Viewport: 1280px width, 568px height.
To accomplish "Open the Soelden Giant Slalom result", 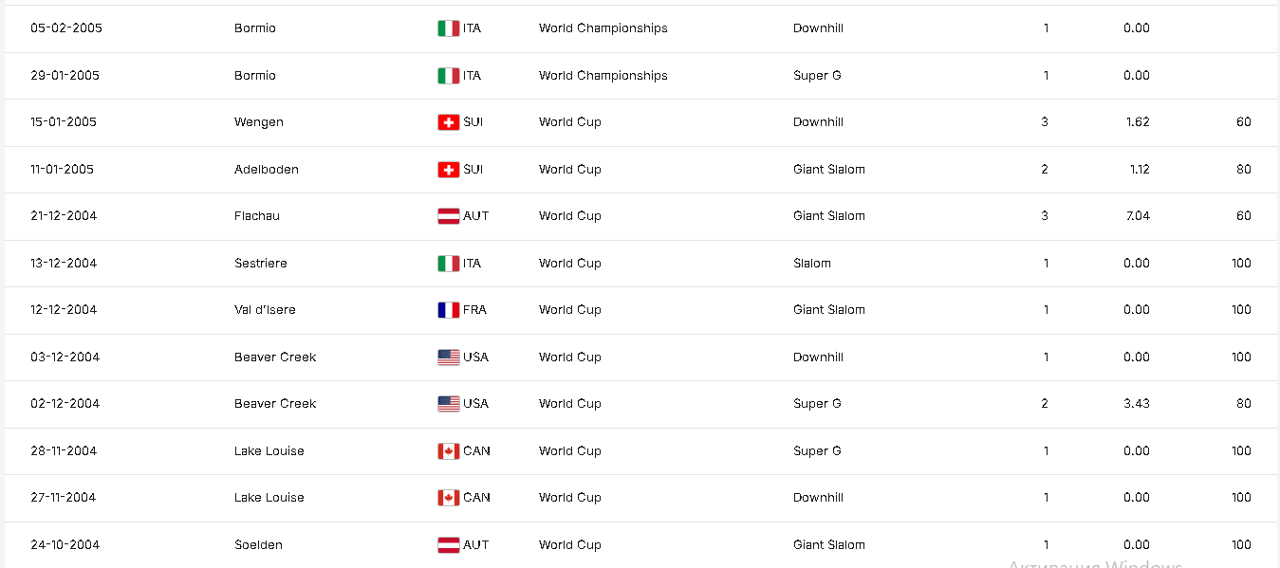I will point(640,545).
